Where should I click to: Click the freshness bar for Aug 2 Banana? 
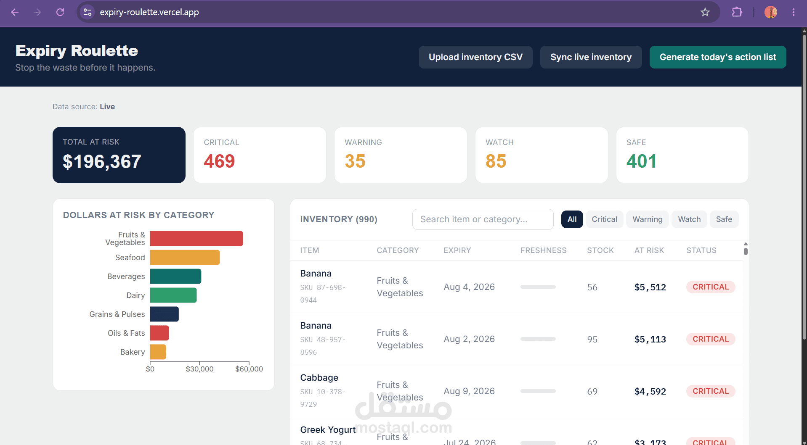(x=538, y=339)
